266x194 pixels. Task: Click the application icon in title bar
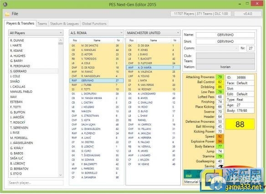[5, 5]
